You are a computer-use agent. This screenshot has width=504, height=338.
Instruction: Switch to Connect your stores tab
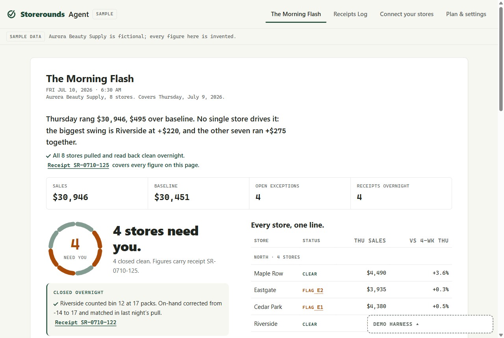tap(407, 14)
